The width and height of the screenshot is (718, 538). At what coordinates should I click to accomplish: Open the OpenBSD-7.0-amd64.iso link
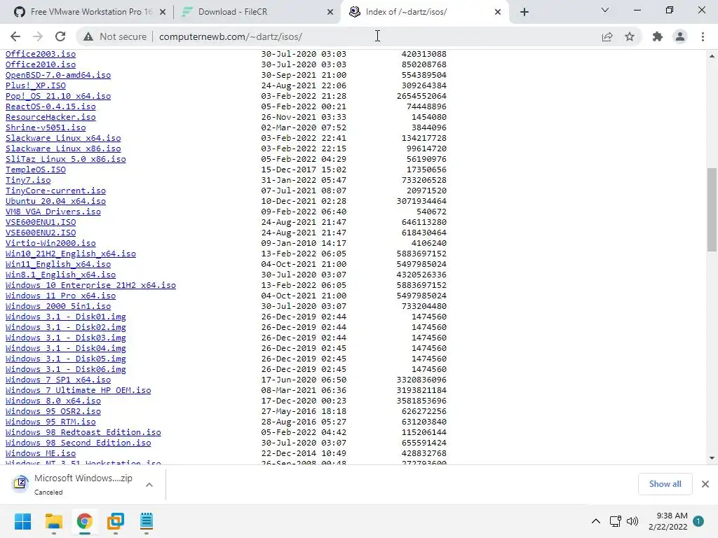[x=58, y=75]
